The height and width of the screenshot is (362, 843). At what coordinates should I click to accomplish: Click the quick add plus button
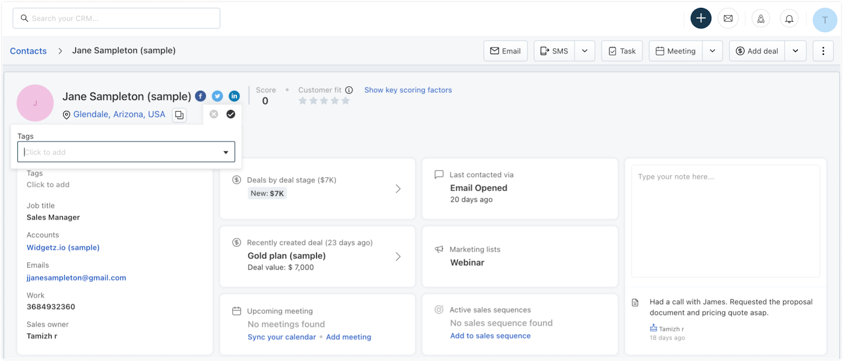point(701,18)
